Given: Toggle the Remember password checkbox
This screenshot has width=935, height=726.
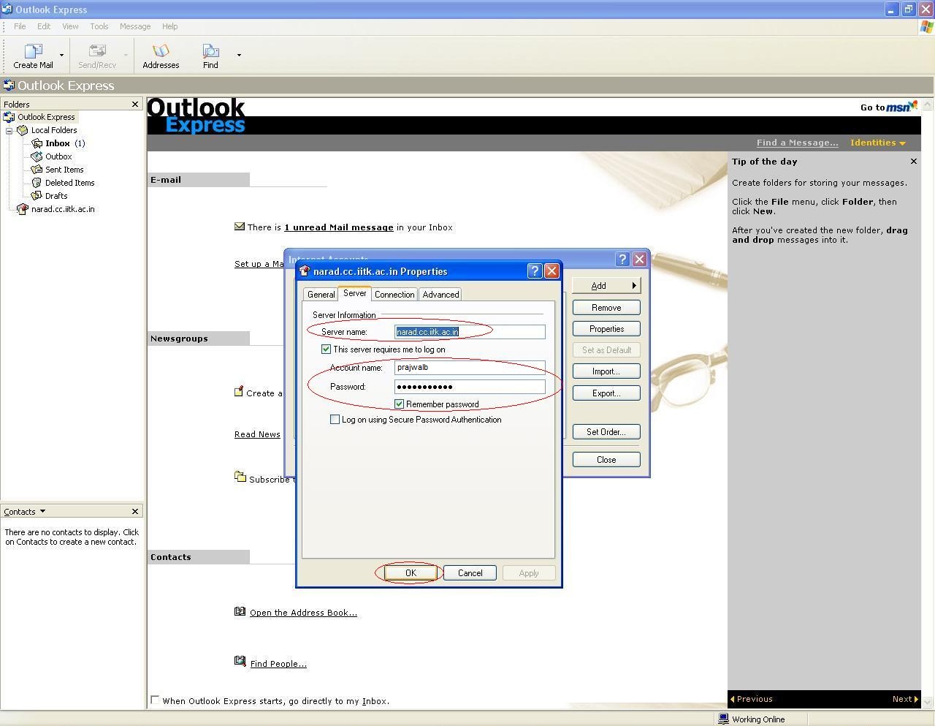Looking at the screenshot, I should coord(400,404).
